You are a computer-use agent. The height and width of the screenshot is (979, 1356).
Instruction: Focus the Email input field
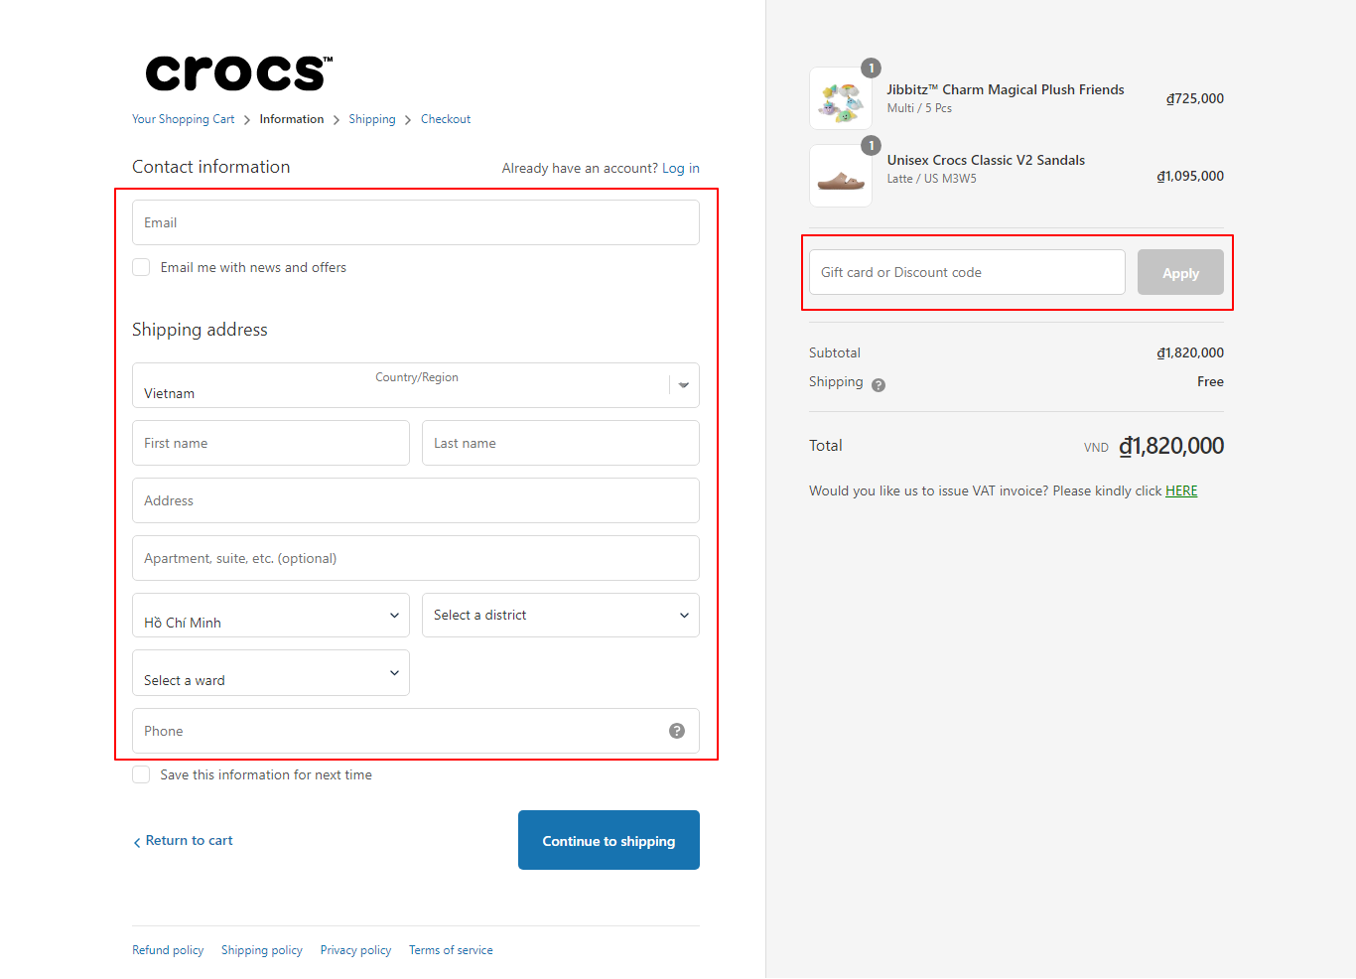tap(416, 222)
